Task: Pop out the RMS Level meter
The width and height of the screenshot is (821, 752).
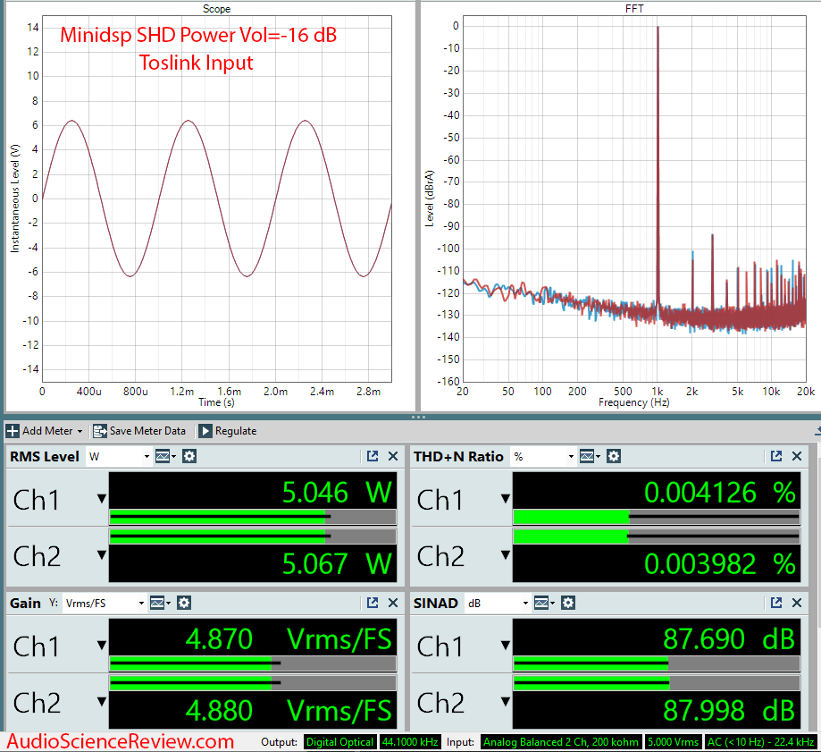Action: (373, 456)
